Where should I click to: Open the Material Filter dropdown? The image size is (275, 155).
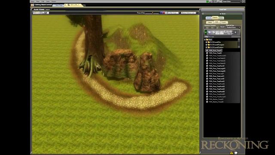(x=233, y=27)
